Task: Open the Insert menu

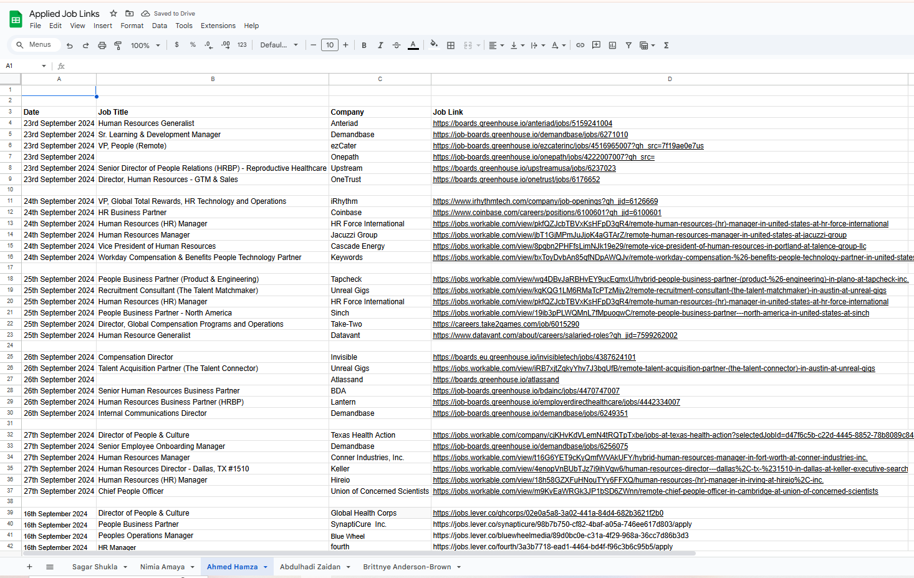Action: tap(103, 26)
